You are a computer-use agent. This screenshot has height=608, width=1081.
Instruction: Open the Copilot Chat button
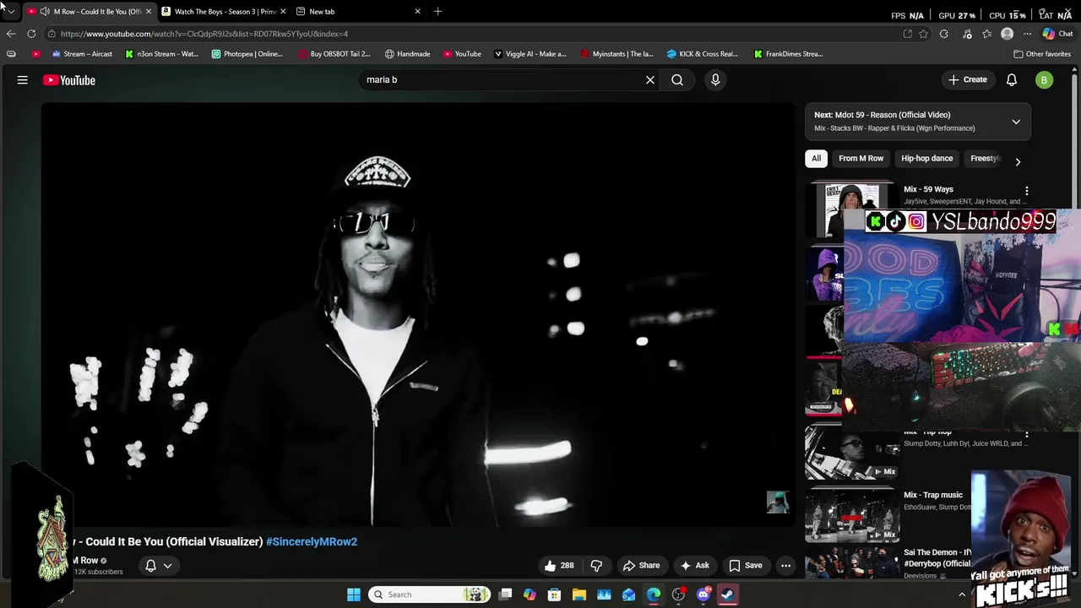tap(1057, 34)
